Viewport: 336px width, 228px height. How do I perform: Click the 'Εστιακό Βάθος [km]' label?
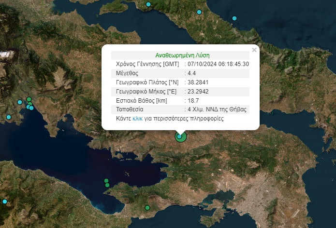[x=142, y=101]
